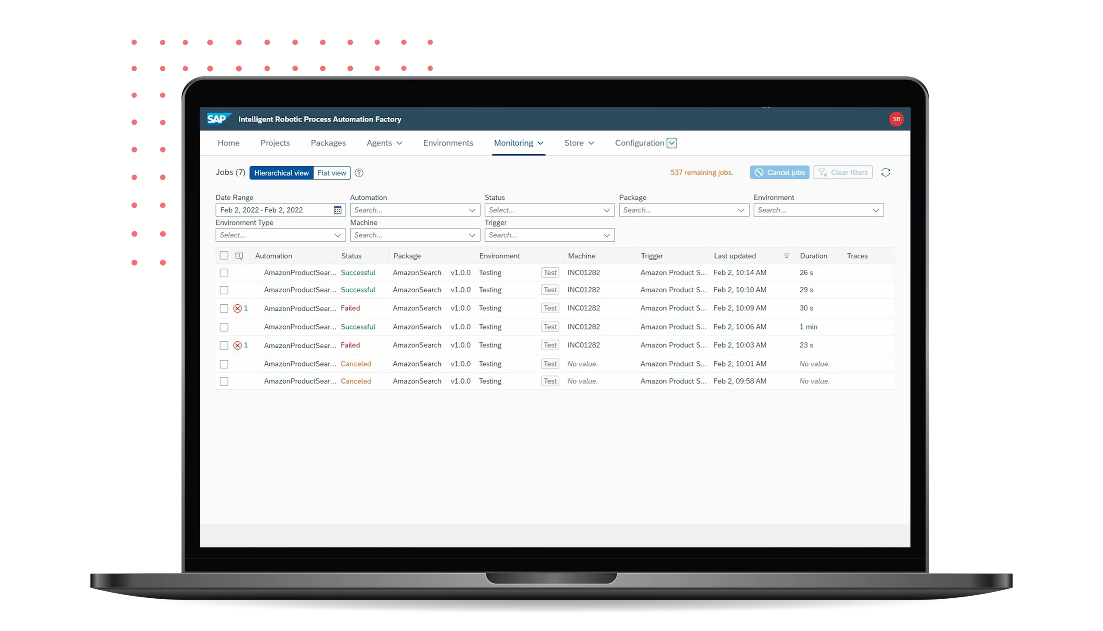Image resolution: width=1103 pixels, height=631 pixels.
Task: Switch to Flat view
Action: click(331, 173)
